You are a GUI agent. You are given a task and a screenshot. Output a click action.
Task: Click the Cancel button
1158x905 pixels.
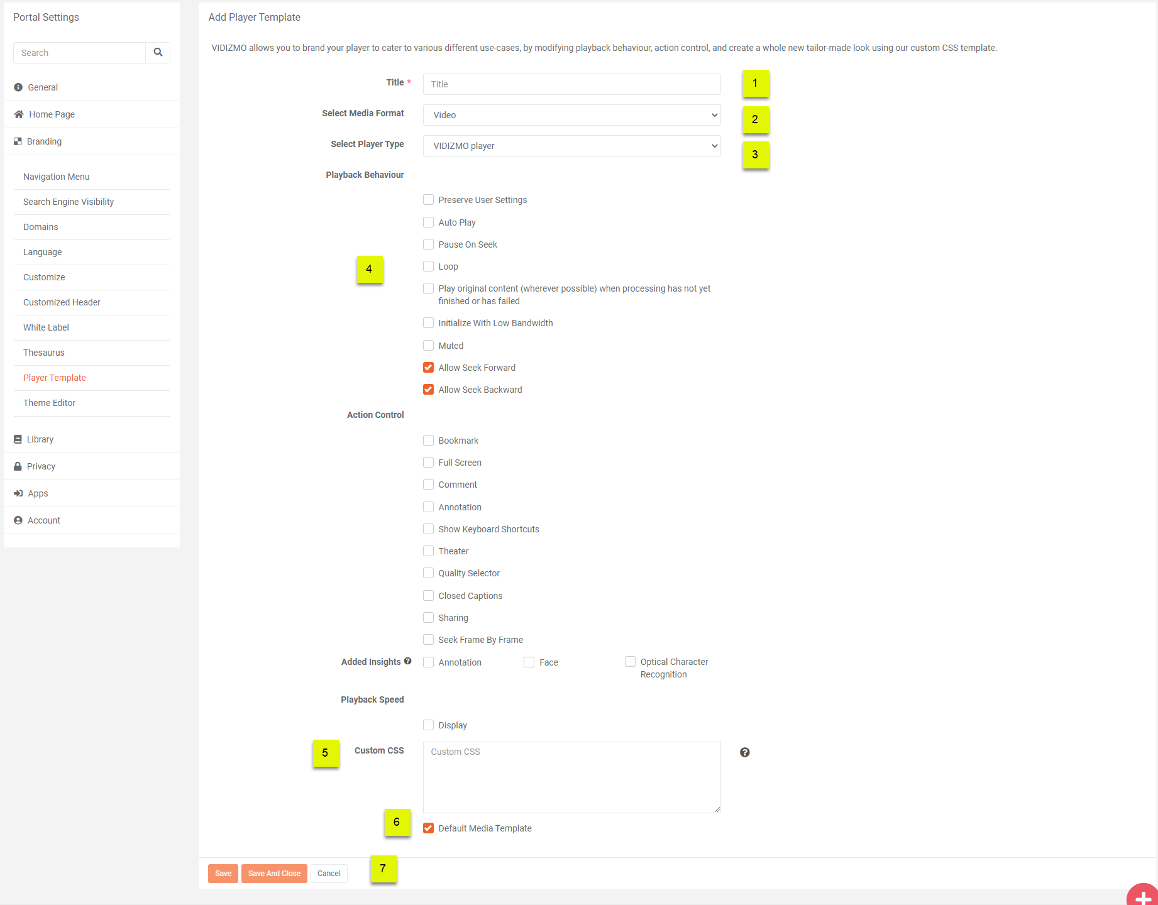tap(329, 874)
